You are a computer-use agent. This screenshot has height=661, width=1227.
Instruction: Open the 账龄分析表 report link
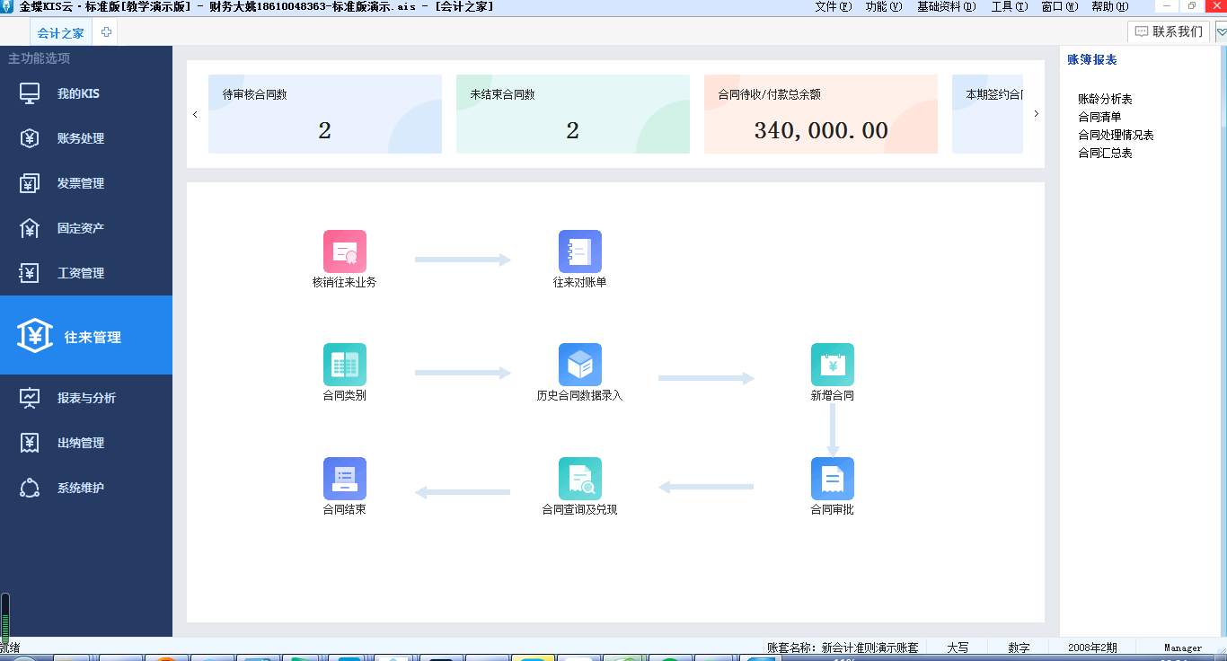pyautogui.click(x=1105, y=99)
